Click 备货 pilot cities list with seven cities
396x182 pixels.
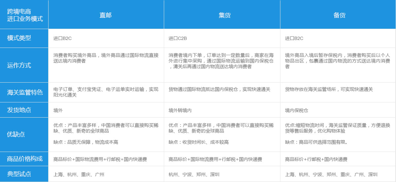point(331,175)
